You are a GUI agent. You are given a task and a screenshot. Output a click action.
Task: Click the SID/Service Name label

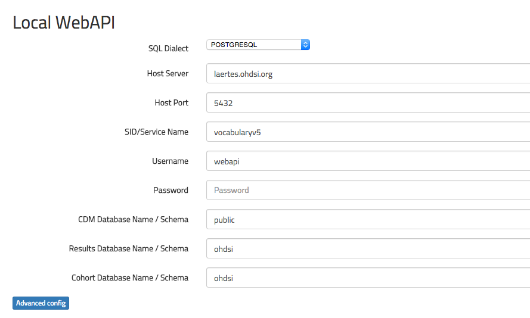pos(152,132)
